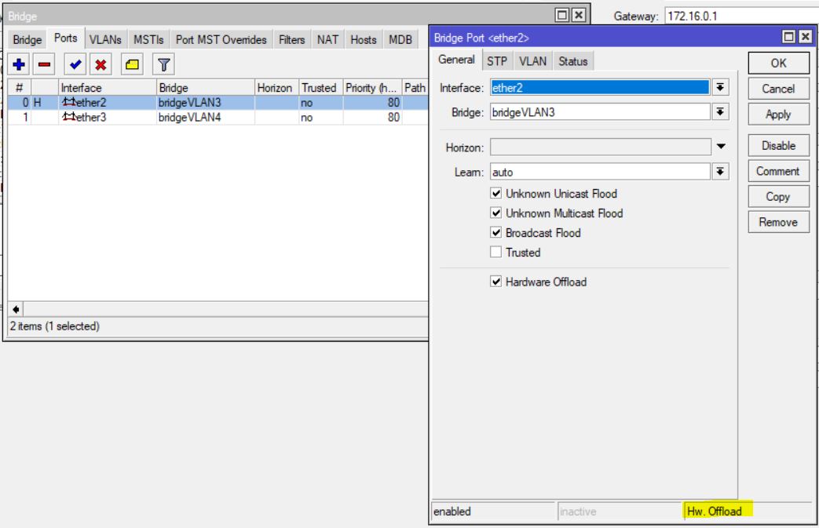Click the Comment button
This screenshot has height=528, width=819.
(778, 171)
